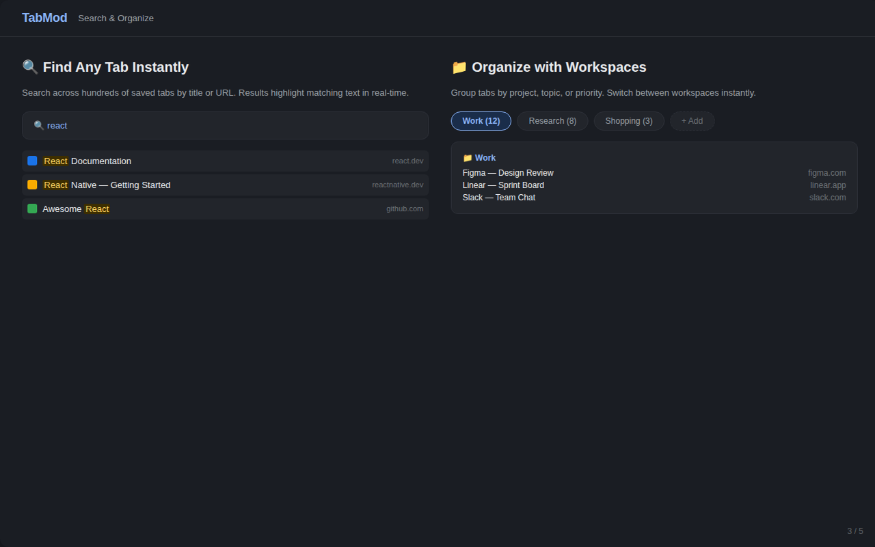
Task: Open the Awesome React result
Action: click(x=226, y=209)
